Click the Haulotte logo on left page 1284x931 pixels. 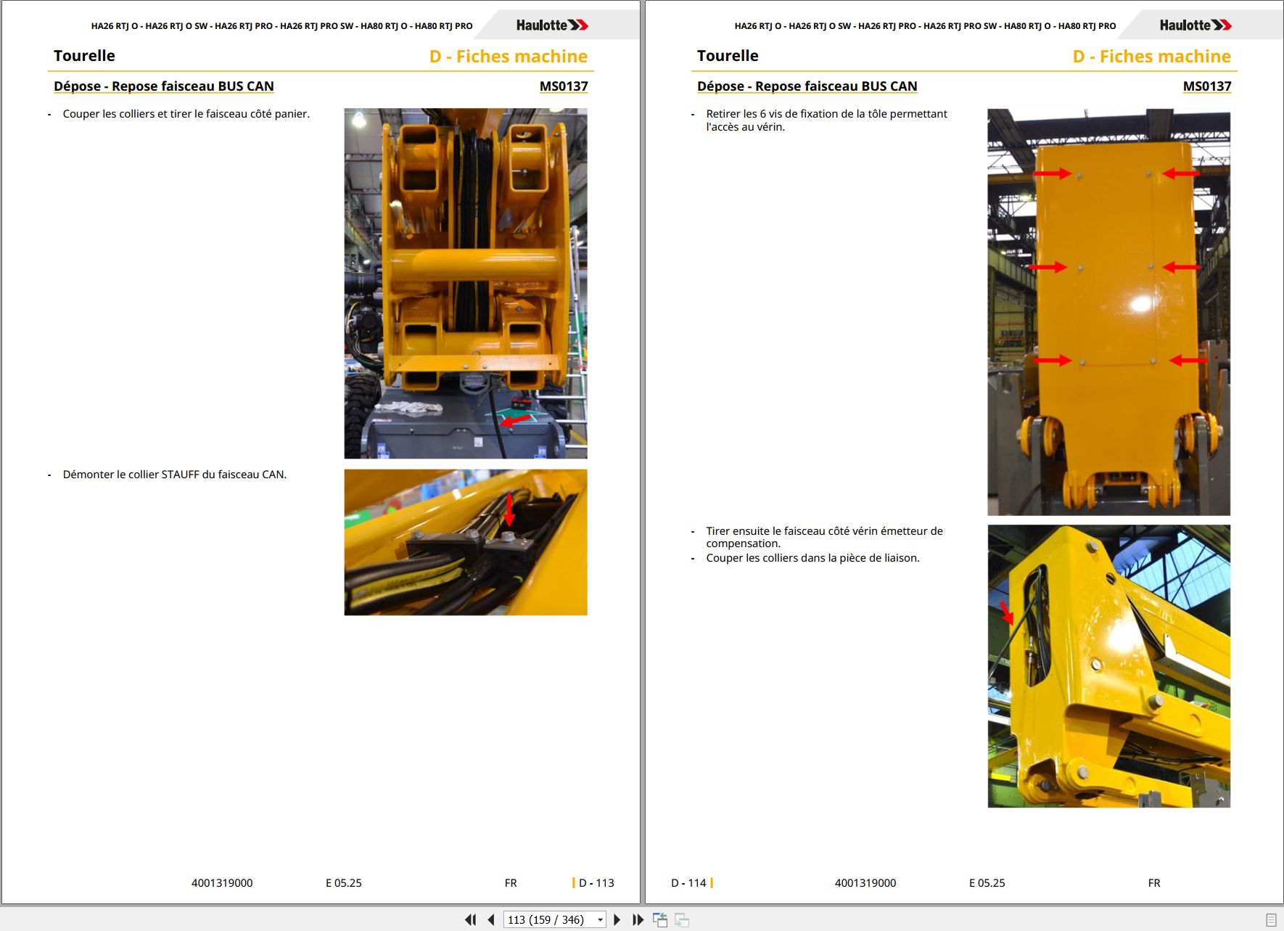(x=552, y=25)
